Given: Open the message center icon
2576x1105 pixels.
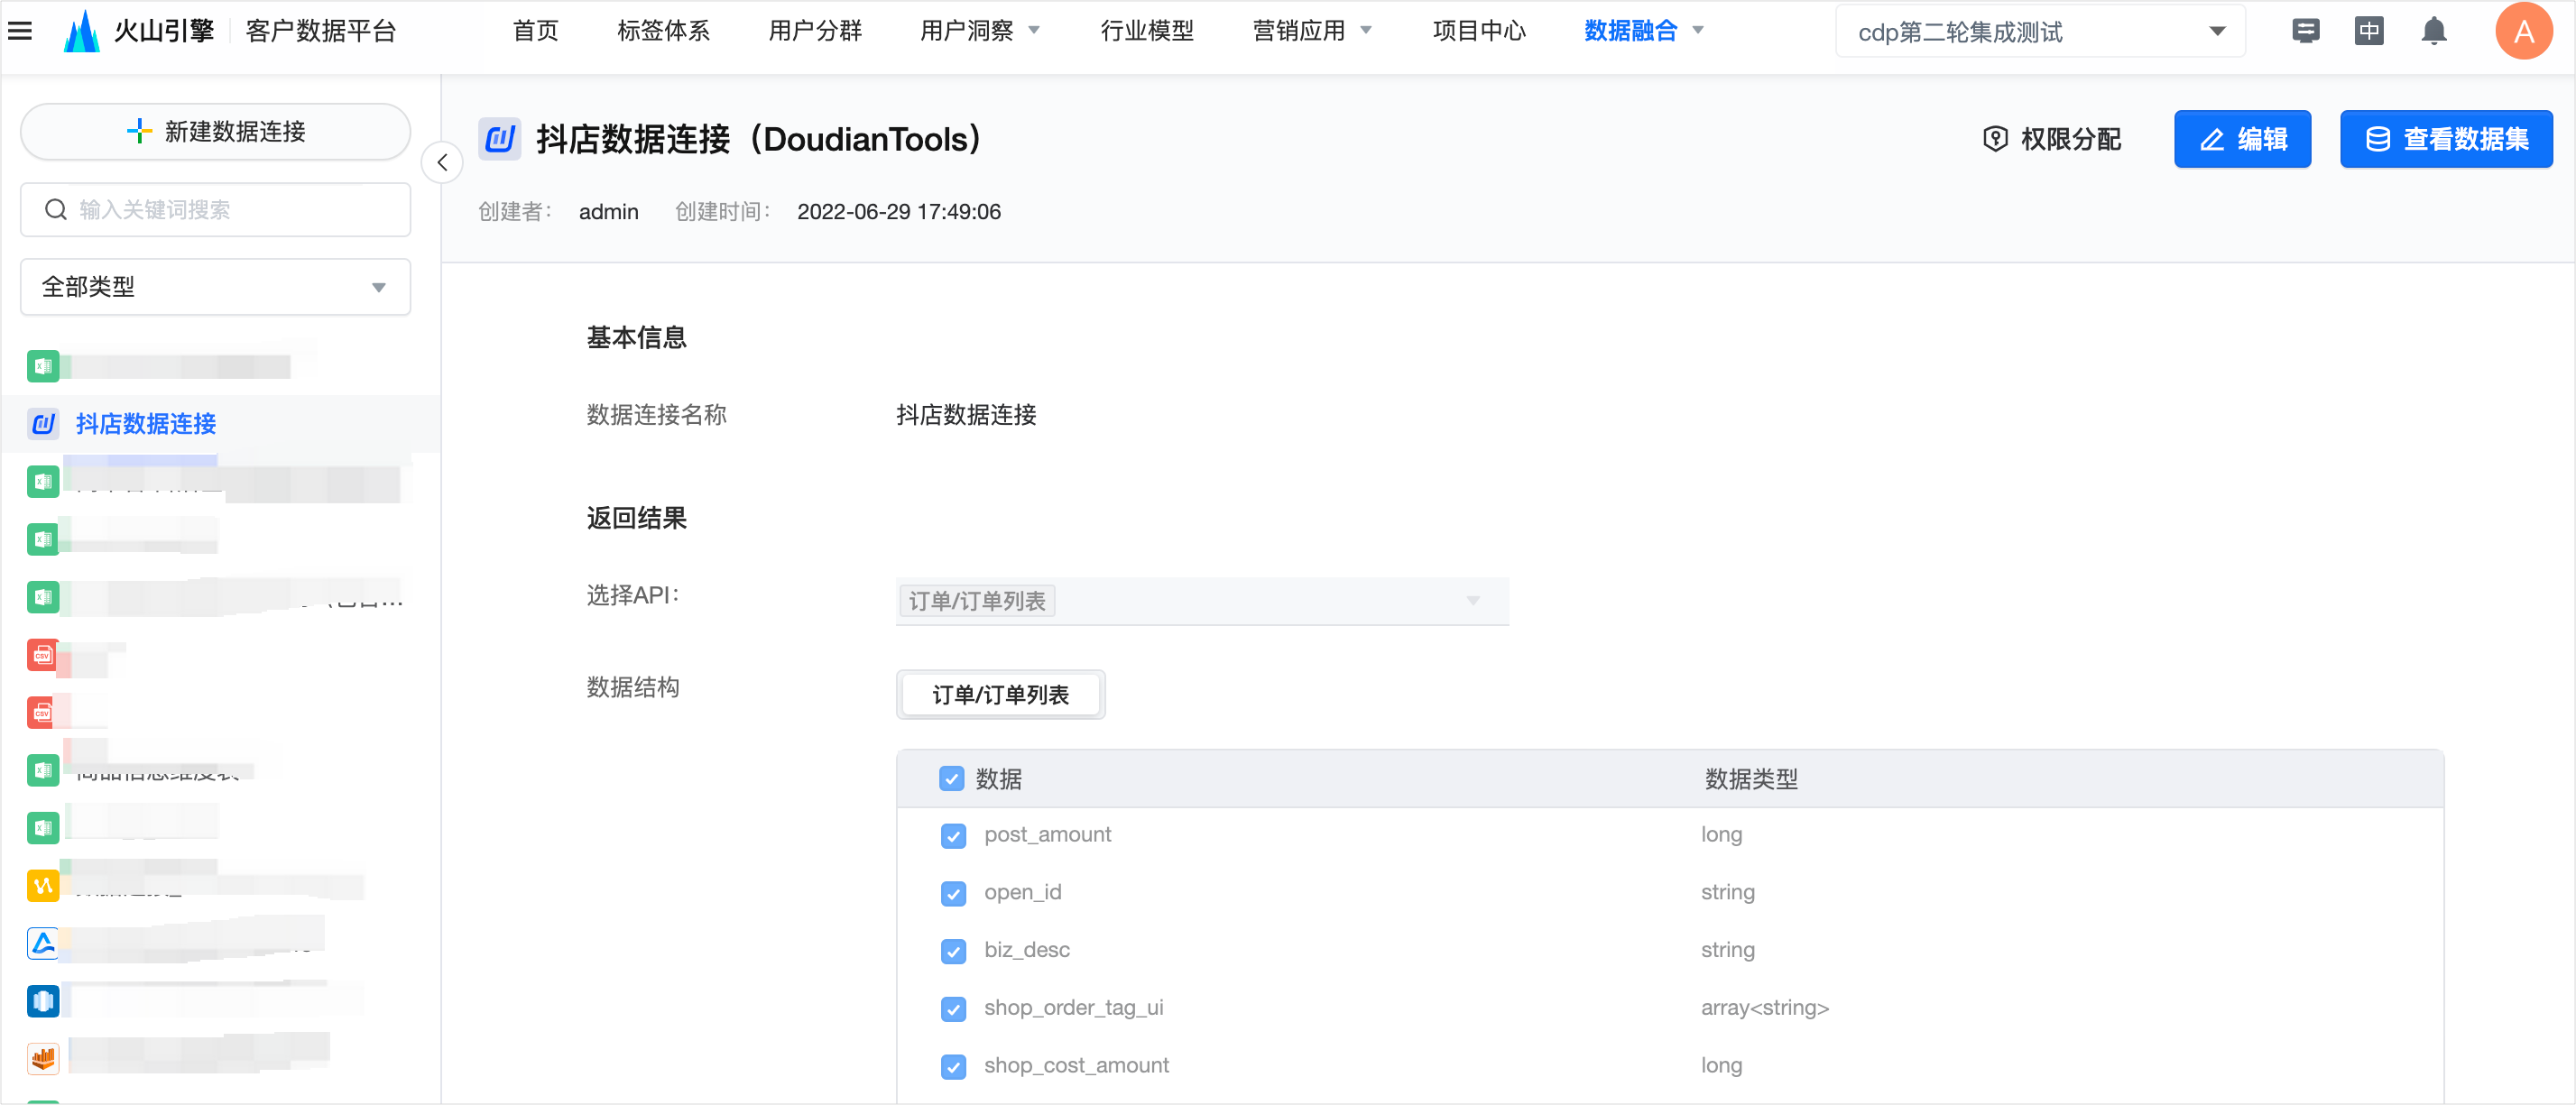Looking at the screenshot, I should [2305, 31].
